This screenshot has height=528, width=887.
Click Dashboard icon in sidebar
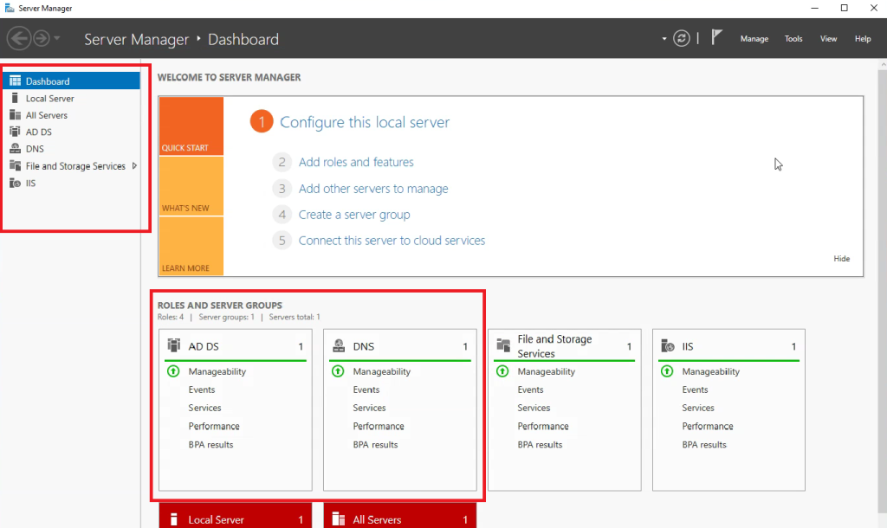tap(16, 80)
